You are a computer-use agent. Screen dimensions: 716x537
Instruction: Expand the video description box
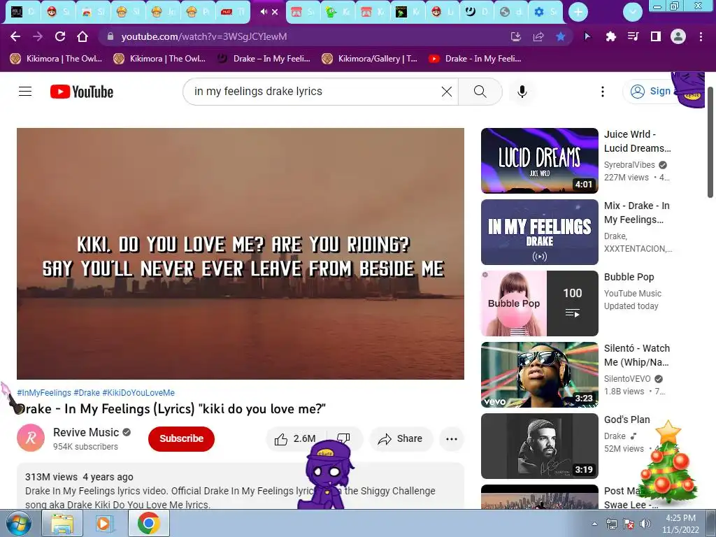pyautogui.click(x=241, y=487)
